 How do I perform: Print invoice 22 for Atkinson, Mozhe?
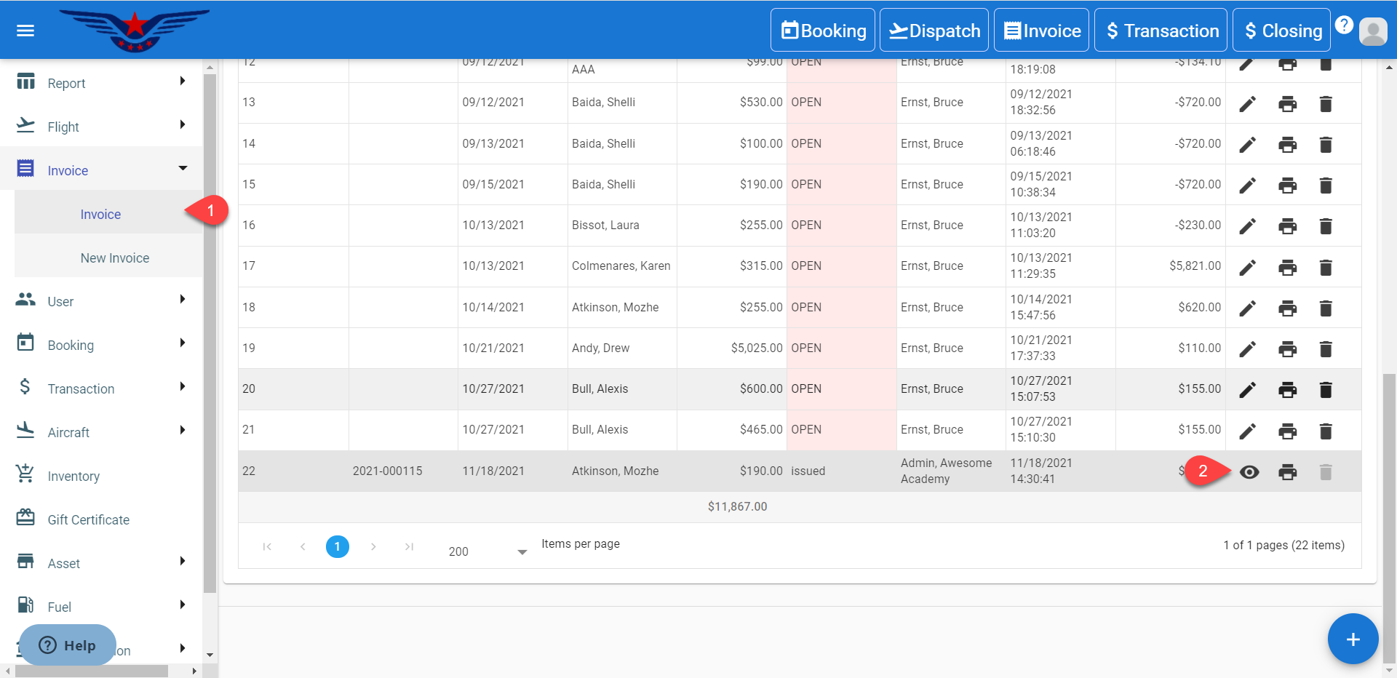coord(1287,472)
